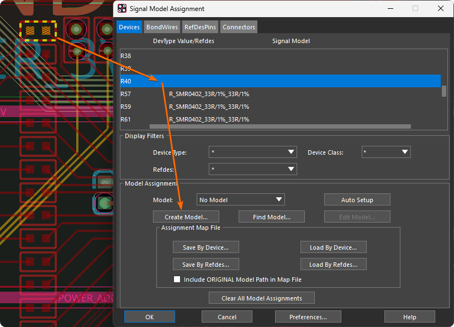Open the Device Class filter dropdown
This screenshot has width=454, height=327.
click(x=386, y=152)
